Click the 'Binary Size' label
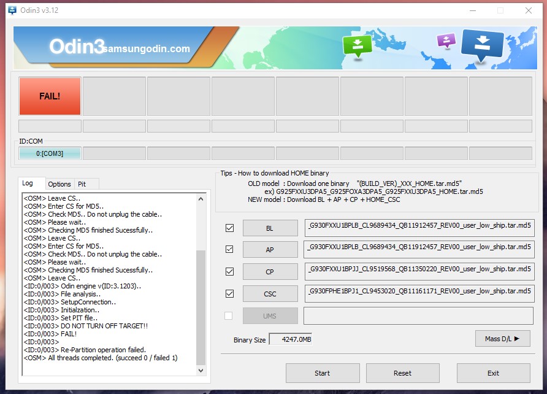The width and height of the screenshot is (547, 394). coord(250,340)
